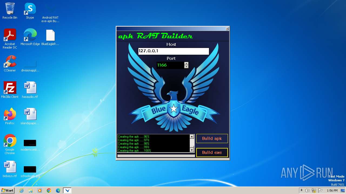This screenshot has width=346, height=194.
Task: Open the media player taskbar icon
Action: tap(40, 190)
